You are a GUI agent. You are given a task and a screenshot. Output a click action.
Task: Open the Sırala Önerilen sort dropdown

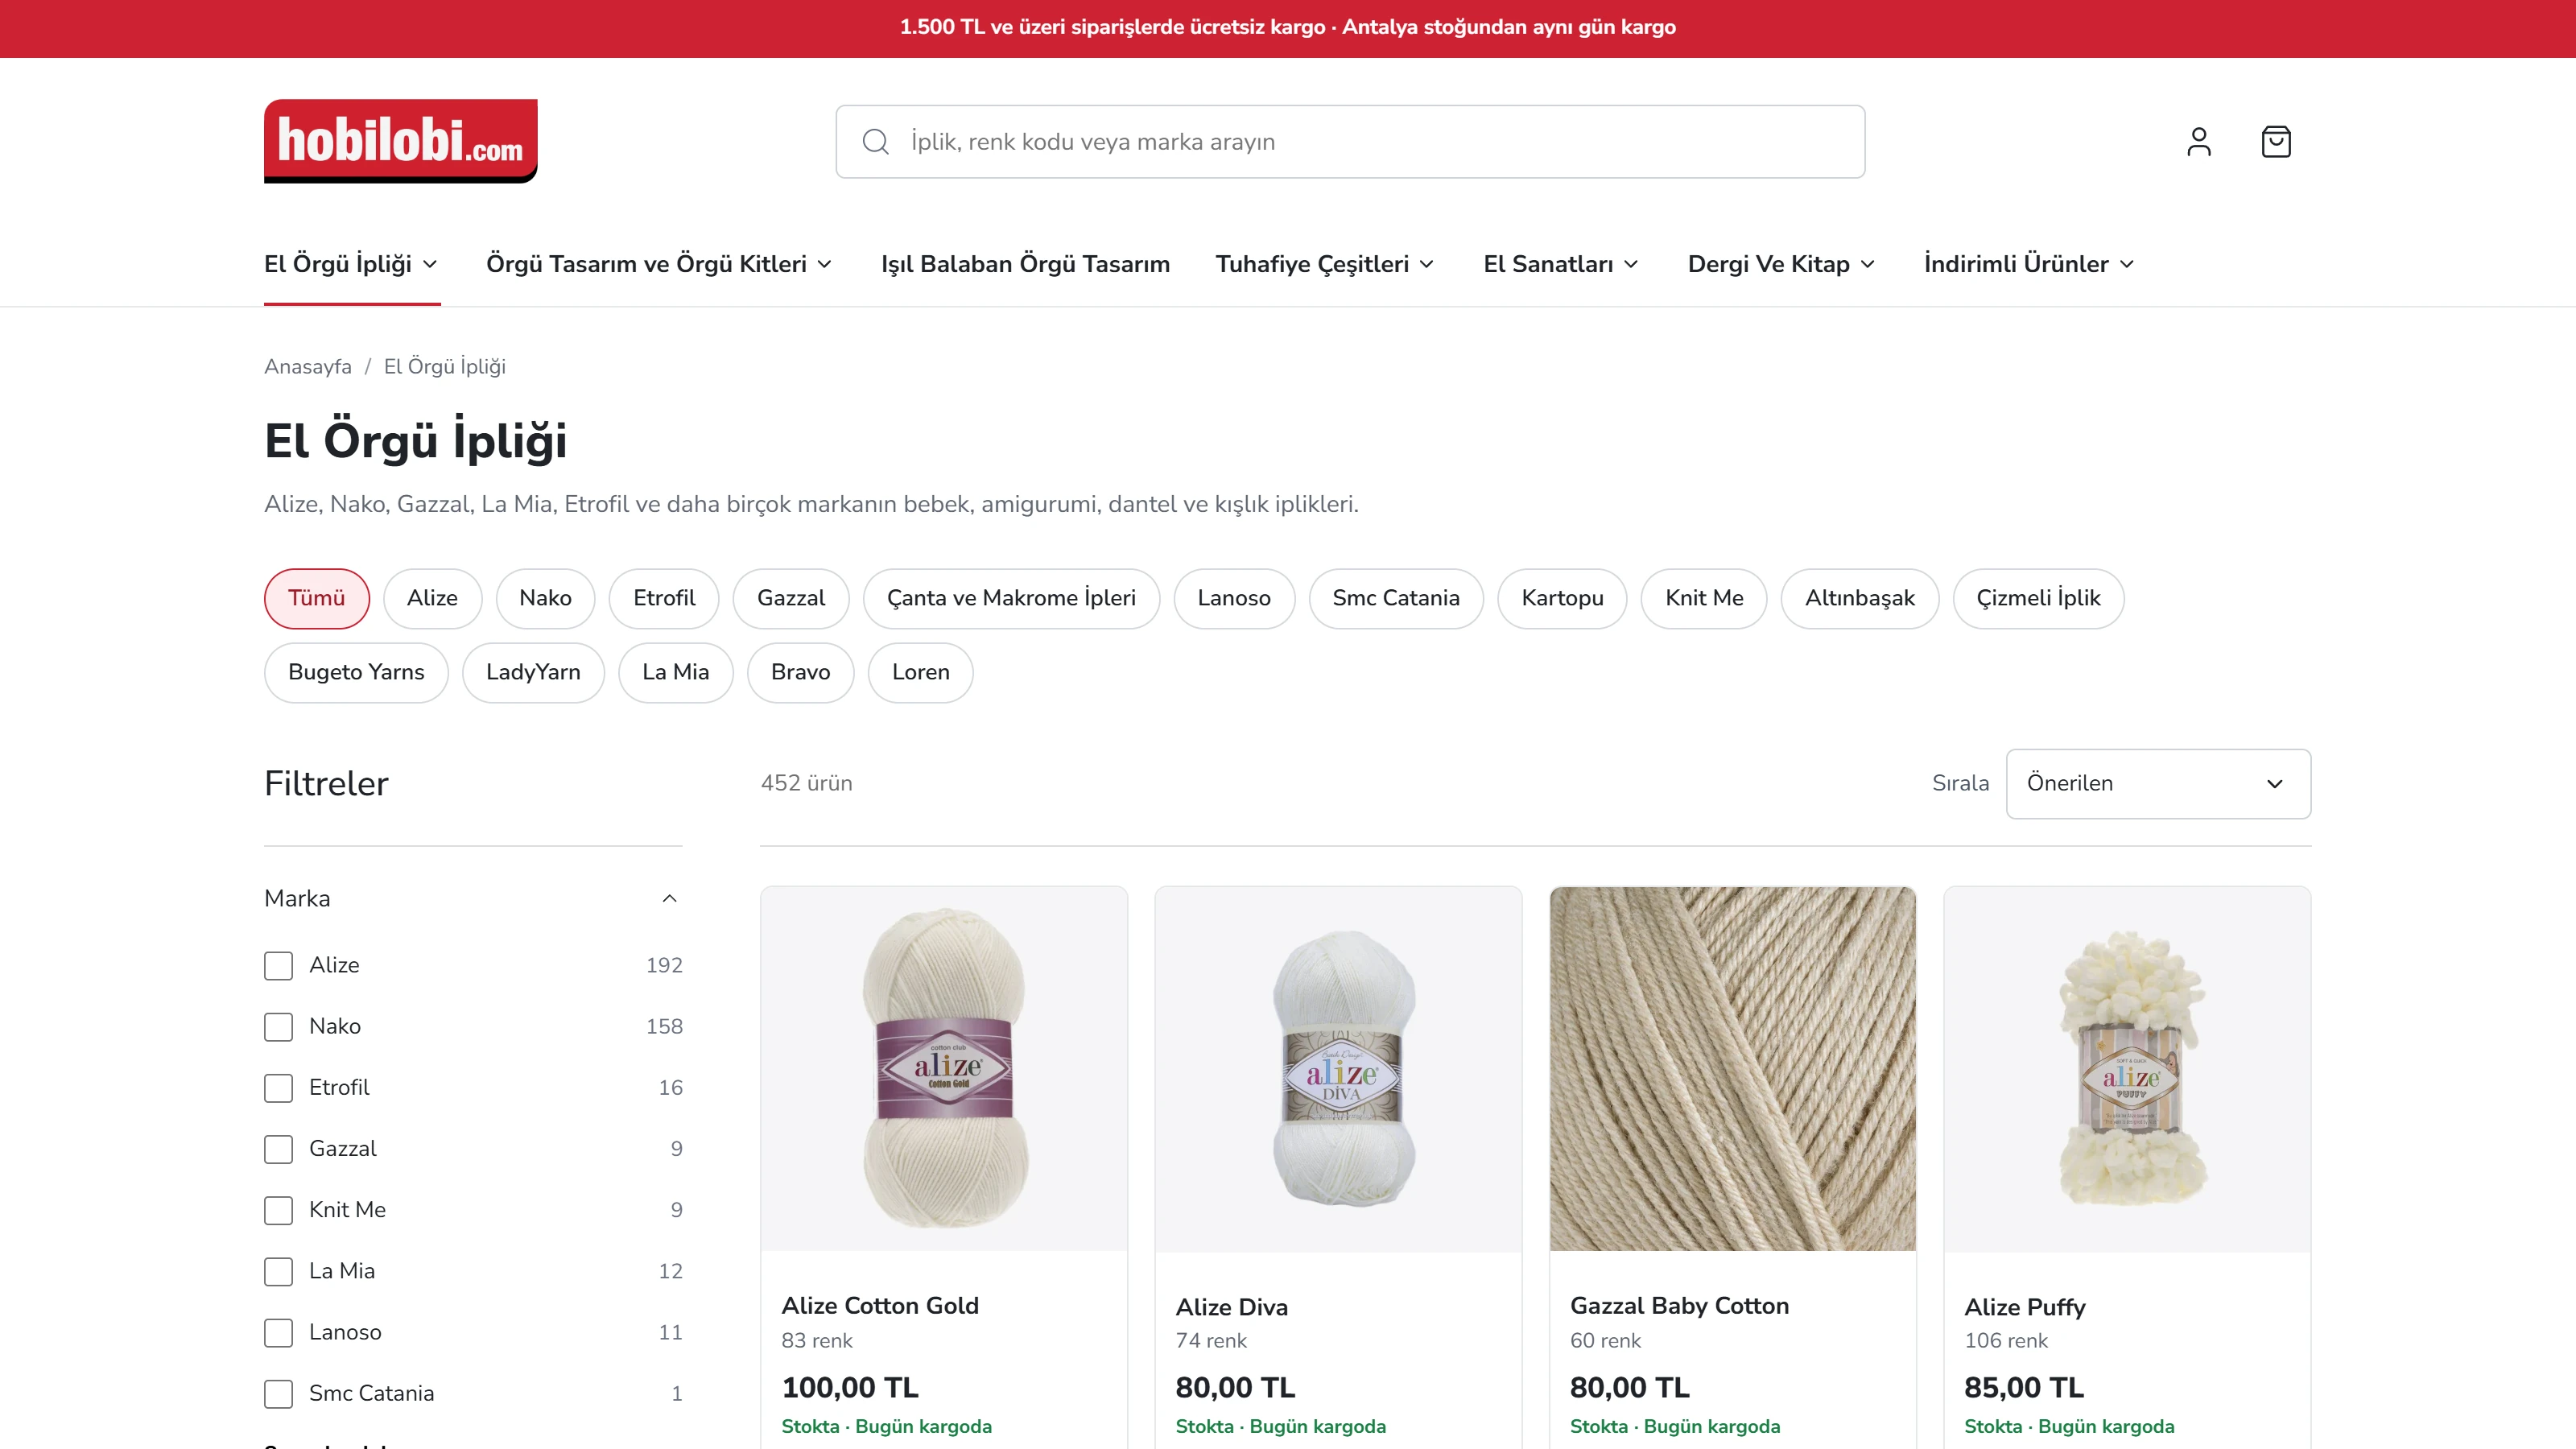2158,783
